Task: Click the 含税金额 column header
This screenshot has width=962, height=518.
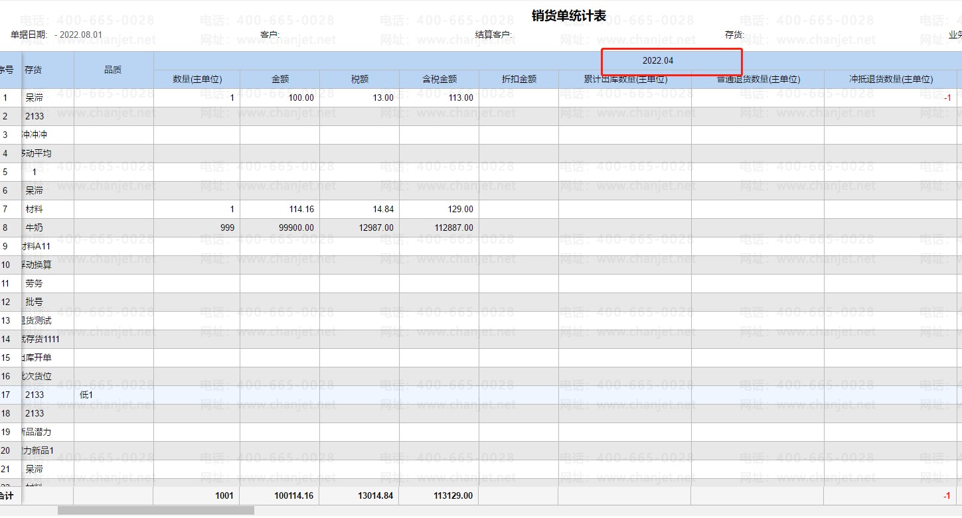Action: 439,79
